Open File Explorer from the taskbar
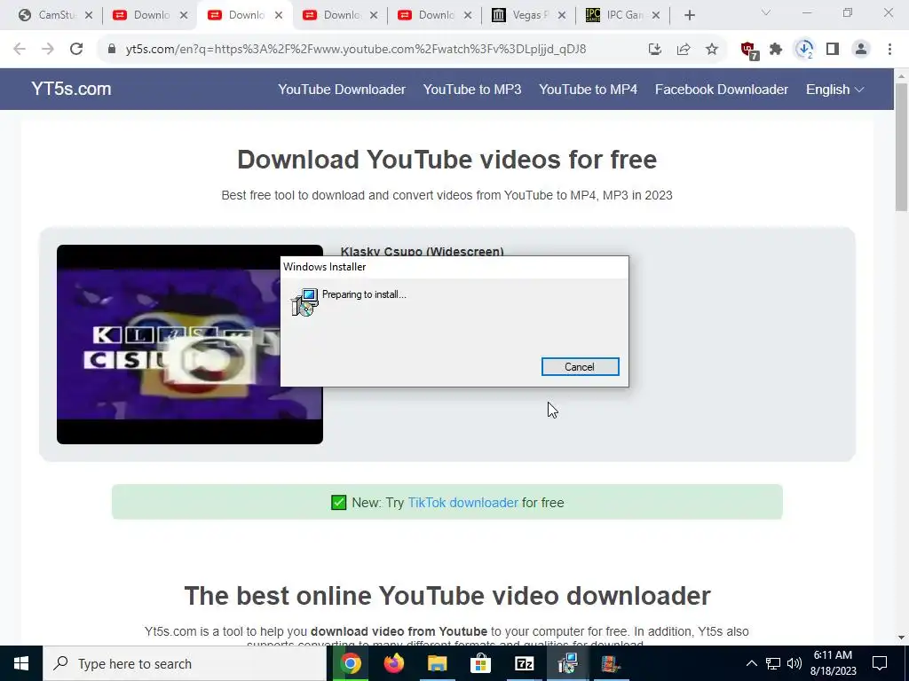The height and width of the screenshot is (681, 909). pyautogui.click(x=438, y=663)
